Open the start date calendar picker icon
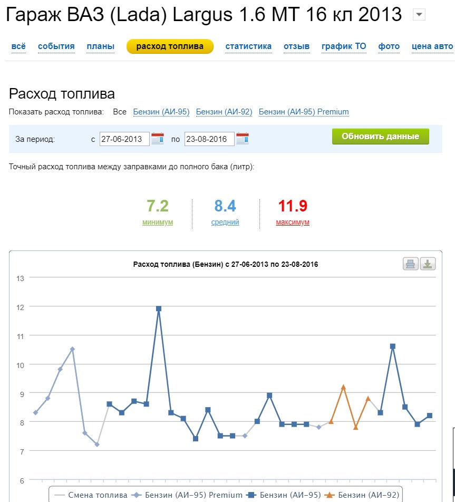The width and height of the screenshot is (455, 502). (158, 139)
